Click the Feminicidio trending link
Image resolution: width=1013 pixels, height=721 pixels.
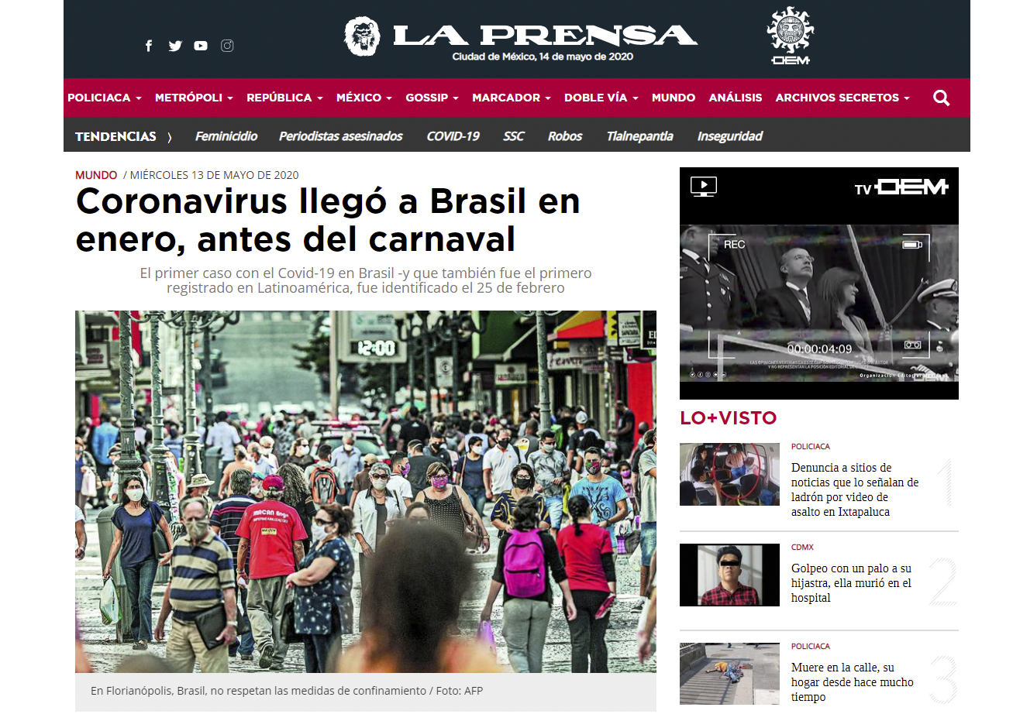pyautogui.click(x=226, y=136)
